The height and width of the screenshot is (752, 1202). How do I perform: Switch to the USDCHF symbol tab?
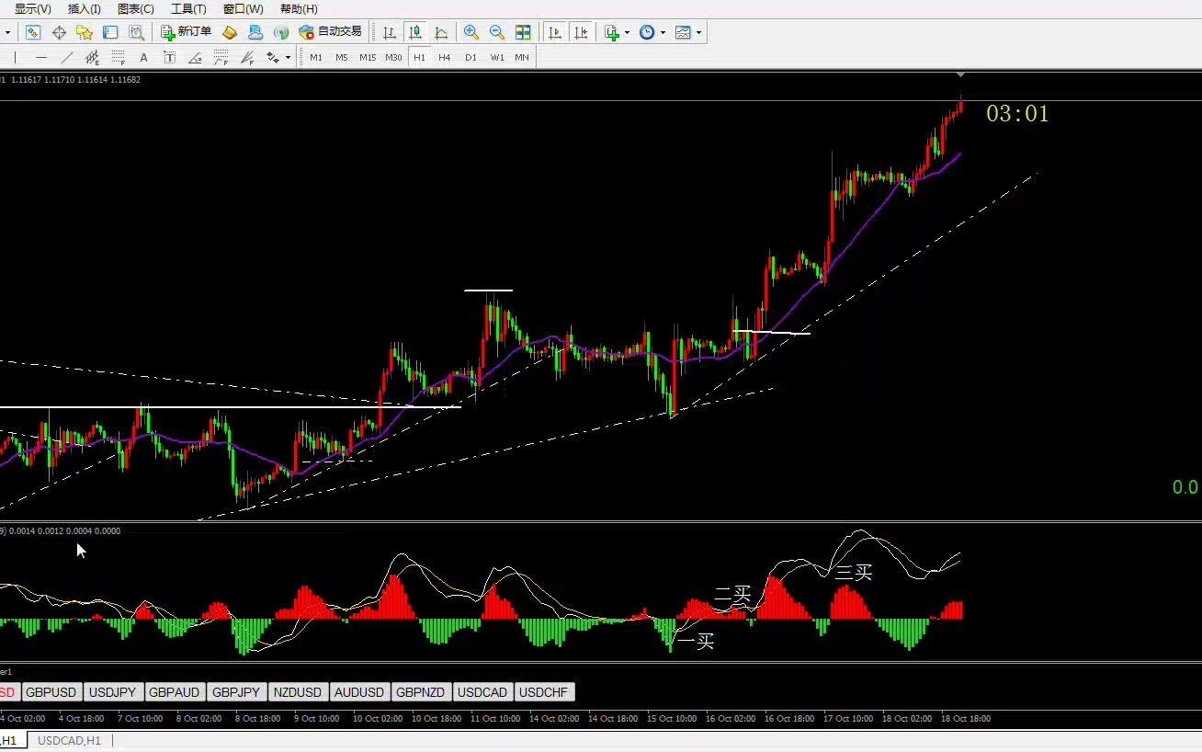544,692
